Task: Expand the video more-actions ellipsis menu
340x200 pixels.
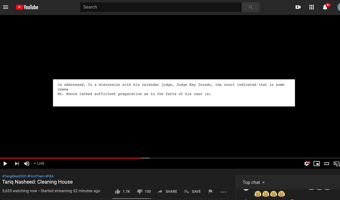Action: click(223, 191)
